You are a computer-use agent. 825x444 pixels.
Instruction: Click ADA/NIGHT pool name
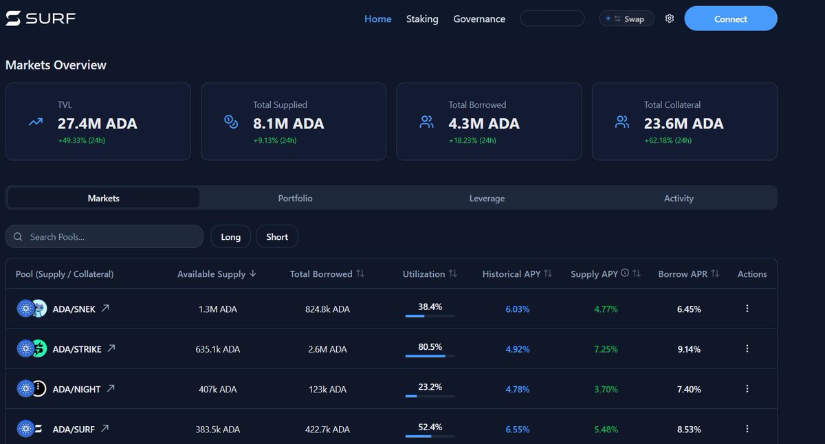pyautogui.click(x=77, y=388)
